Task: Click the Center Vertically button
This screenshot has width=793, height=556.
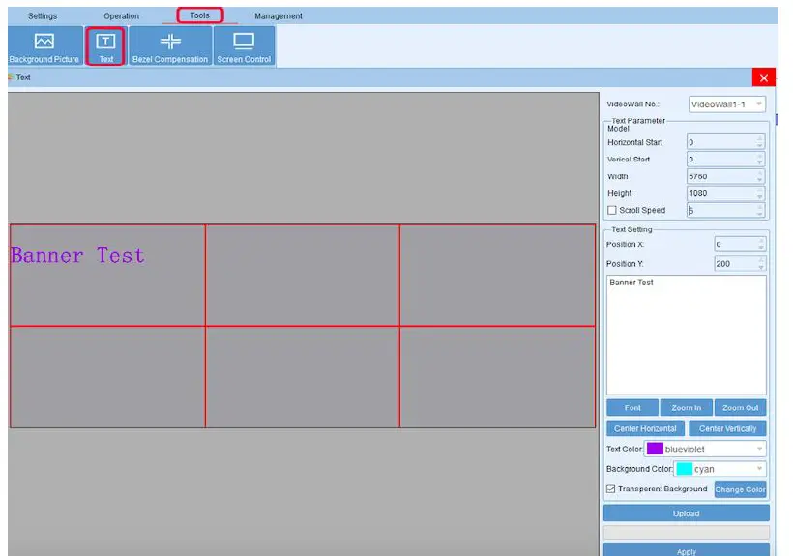Action: pyautogui.click(x=727, y=428)
